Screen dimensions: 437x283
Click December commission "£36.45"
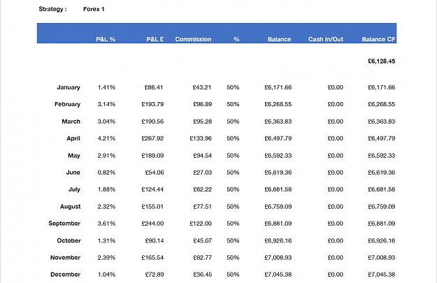click(x=203, y=275)
